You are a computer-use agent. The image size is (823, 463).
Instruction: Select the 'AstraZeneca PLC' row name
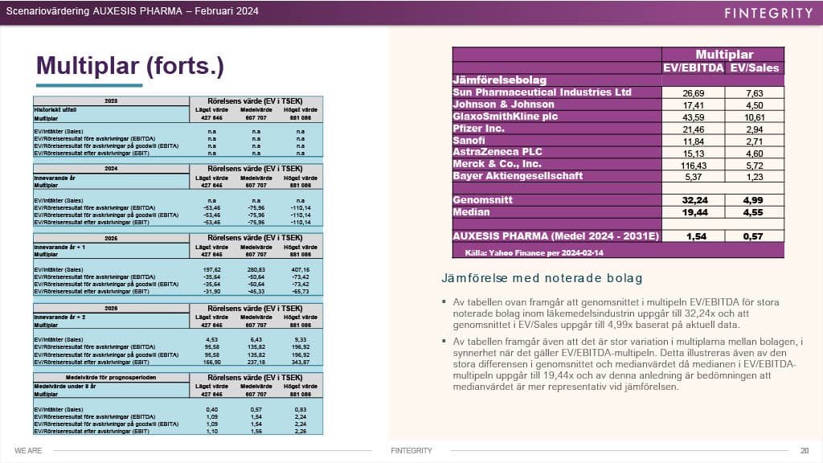(x=497, y=152)
